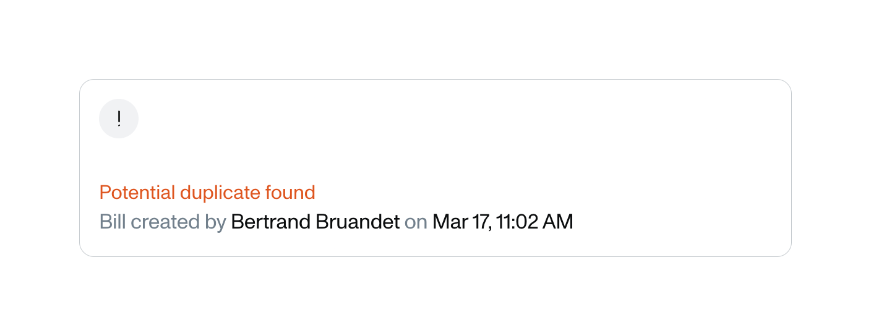
Task: Click the 'Mar 17, 11:02 AM' timestamp
Action: [503, 222]
